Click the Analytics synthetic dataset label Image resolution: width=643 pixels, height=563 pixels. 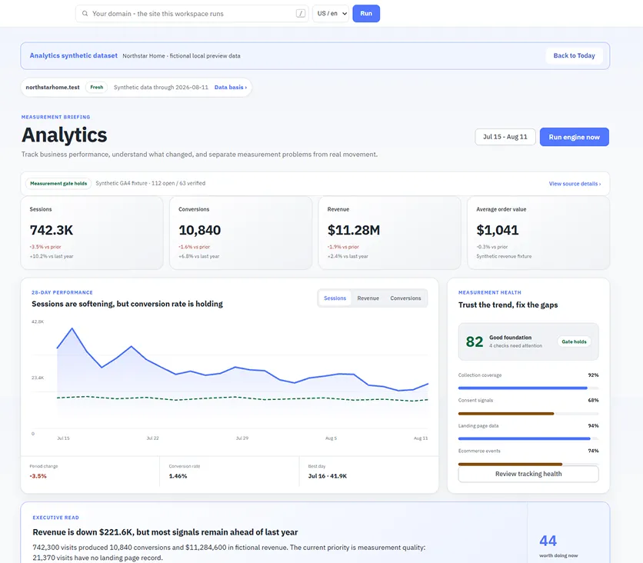[73, 55]
